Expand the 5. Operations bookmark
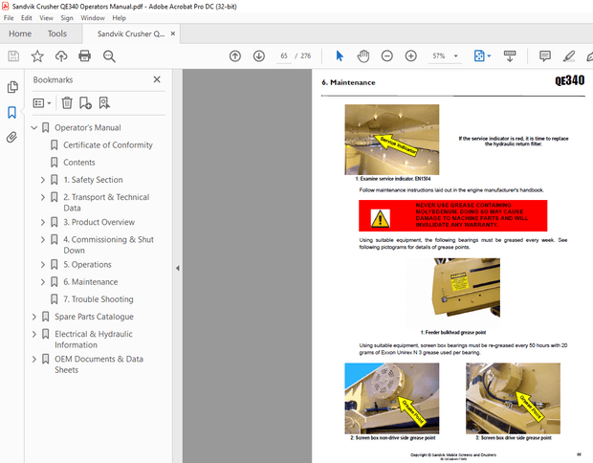Screen dimensions: 593x463 [43, 265]
